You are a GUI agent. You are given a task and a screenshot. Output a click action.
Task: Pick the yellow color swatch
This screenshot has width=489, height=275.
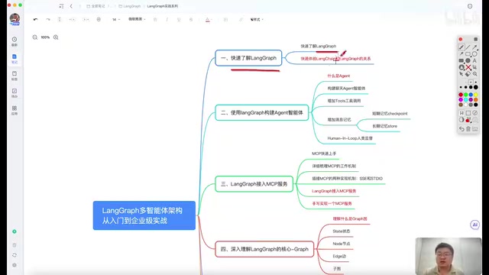pyautogui.click(x=475, y=95)
